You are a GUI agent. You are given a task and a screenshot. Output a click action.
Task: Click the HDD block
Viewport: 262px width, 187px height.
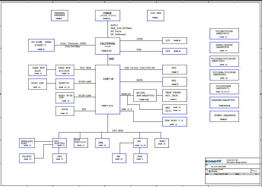point(174,82)
